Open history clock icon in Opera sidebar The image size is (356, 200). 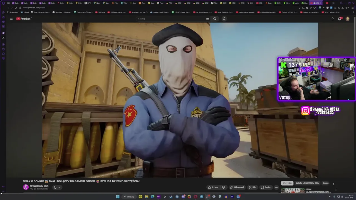click(x=3, y=49)
